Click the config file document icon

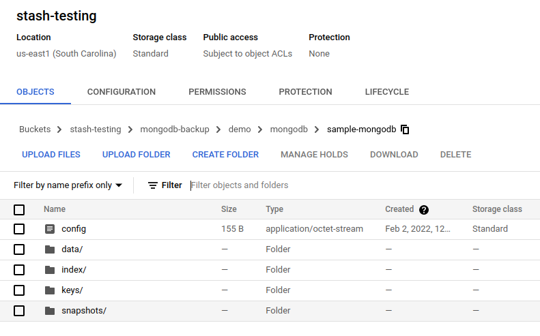click(x=49, y=229)
